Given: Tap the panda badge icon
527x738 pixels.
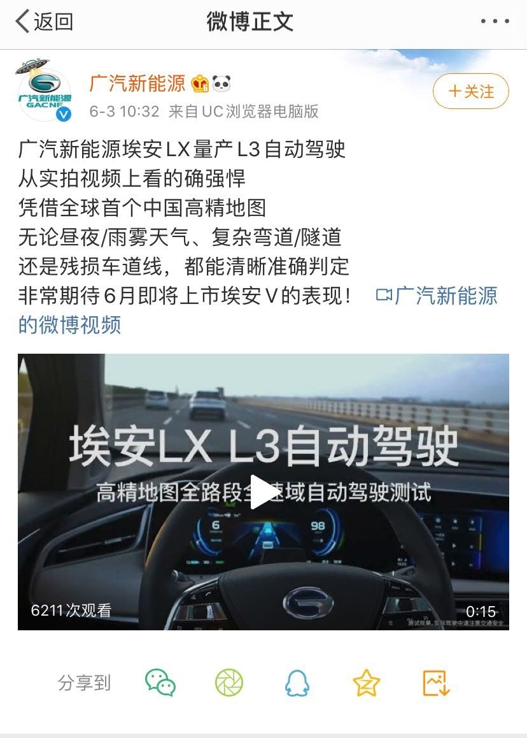Looking at the screenshot, I should (x=221, y=83).
